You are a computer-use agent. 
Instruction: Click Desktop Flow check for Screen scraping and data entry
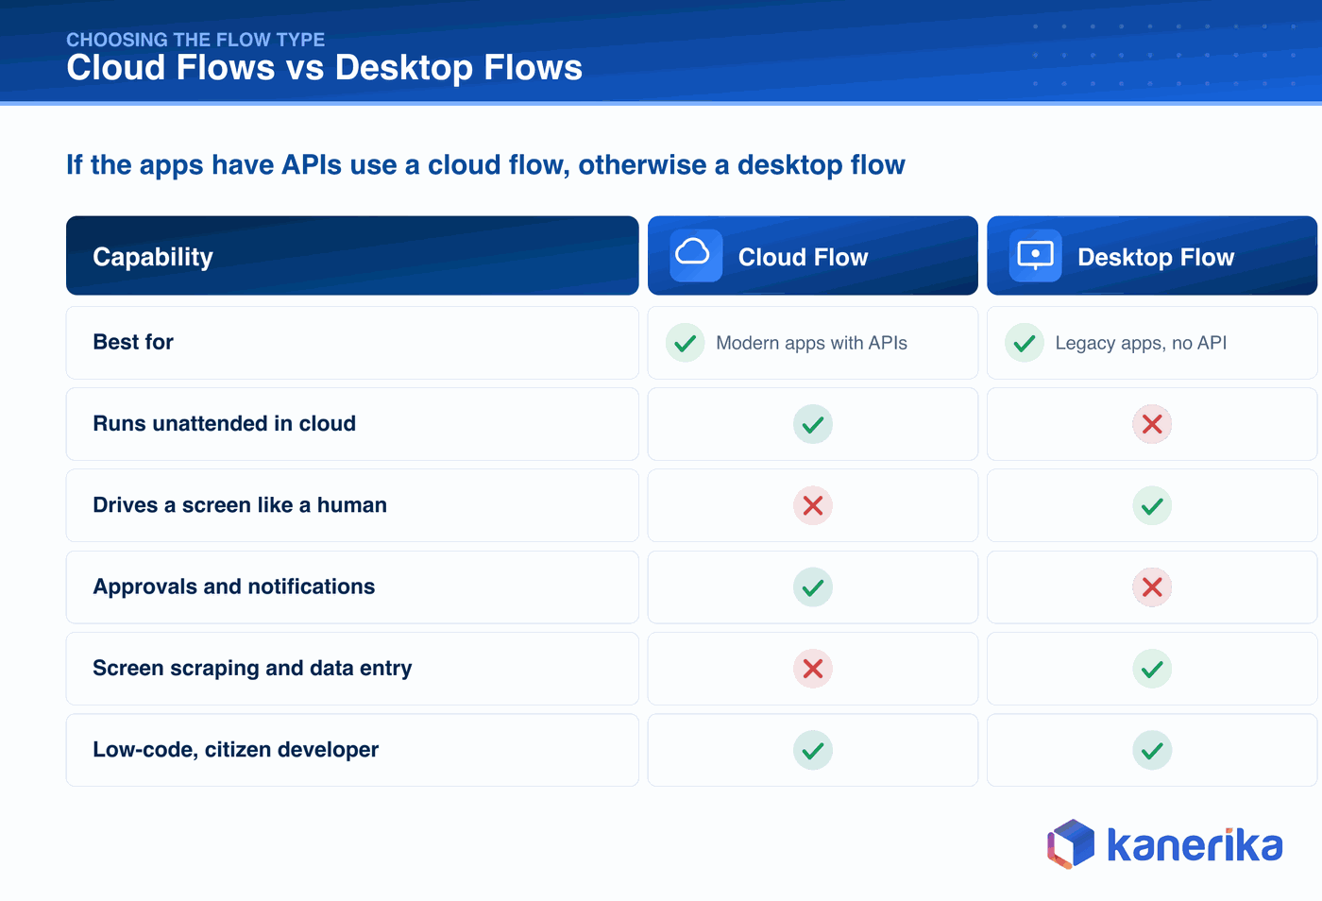1152,669
